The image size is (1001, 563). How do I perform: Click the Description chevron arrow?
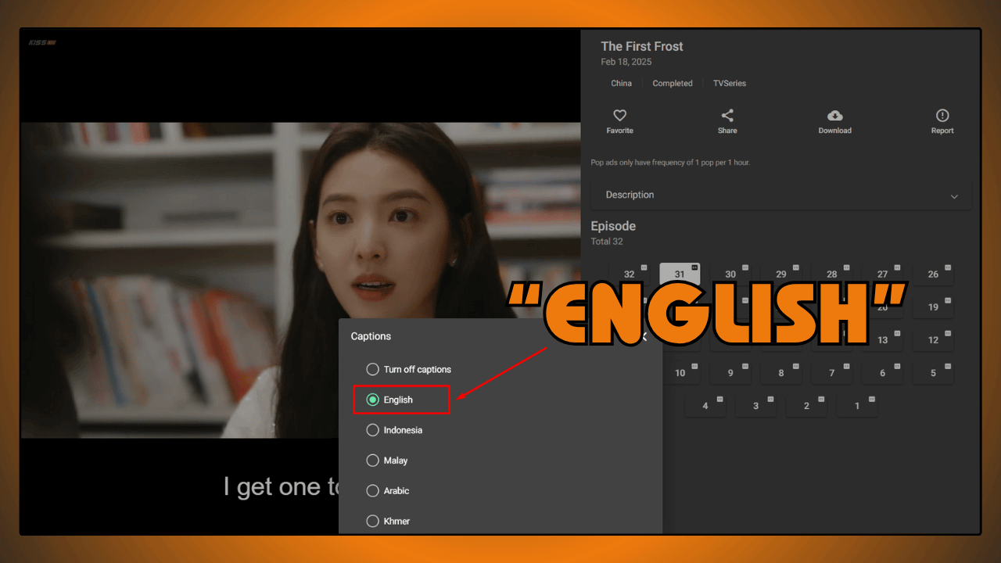(953, 196)
